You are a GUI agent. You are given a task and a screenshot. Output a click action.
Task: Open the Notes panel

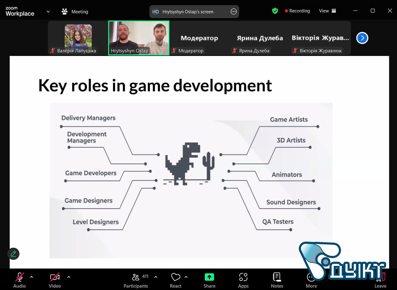pyautogui.click(x=277, y=280)
